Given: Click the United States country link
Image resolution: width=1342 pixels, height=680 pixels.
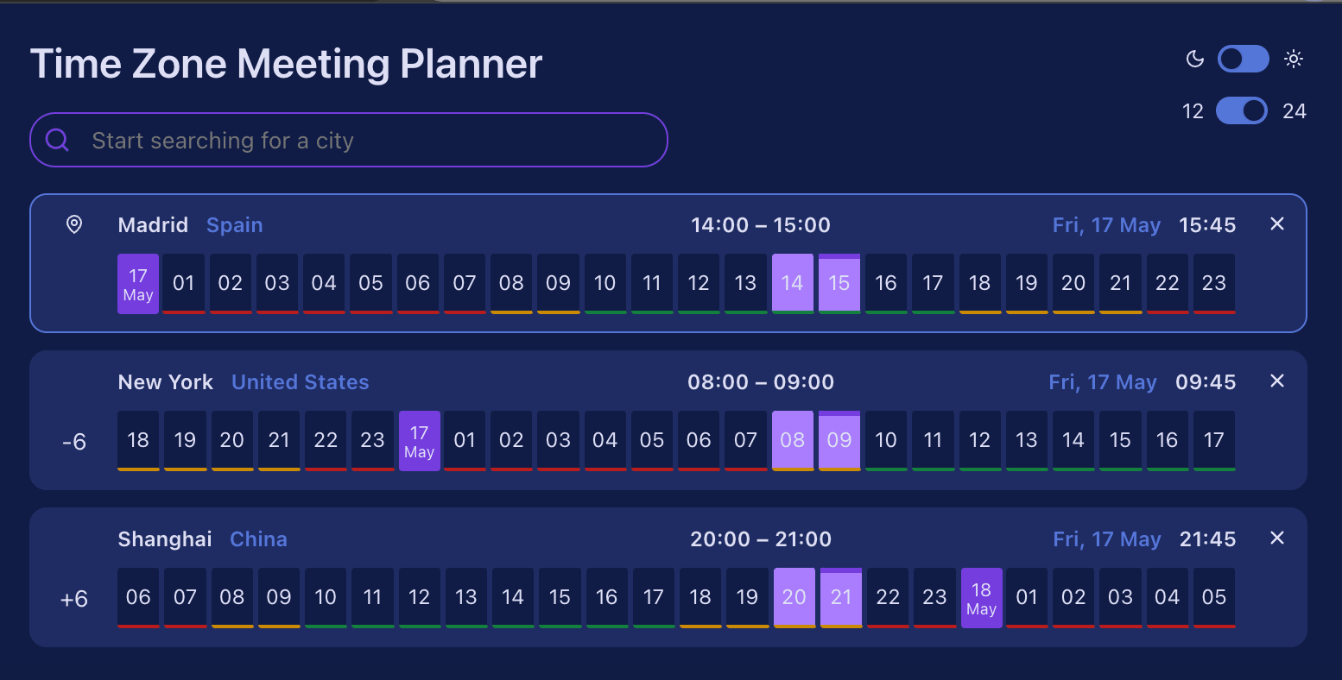Looking at the screenshot, I should point(301,382).
